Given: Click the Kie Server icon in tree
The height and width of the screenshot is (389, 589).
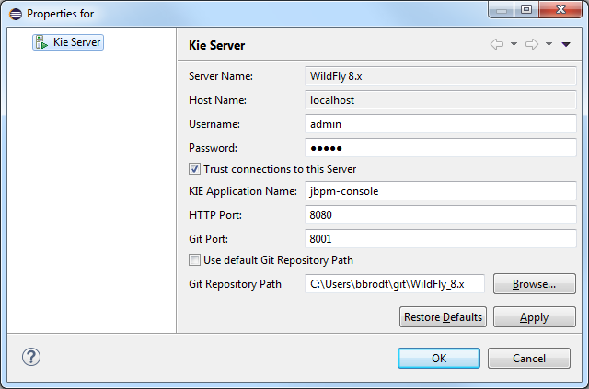Looking at the screenshot, I should tap(41, 42).
